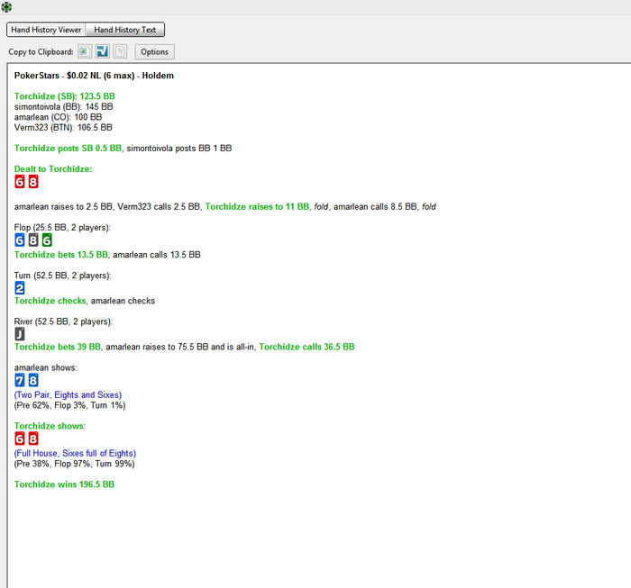Viewport: 631px width, 588px height.
Task: Click 'amarlean (CO): 100 BB' line
Action: point(58,117)
